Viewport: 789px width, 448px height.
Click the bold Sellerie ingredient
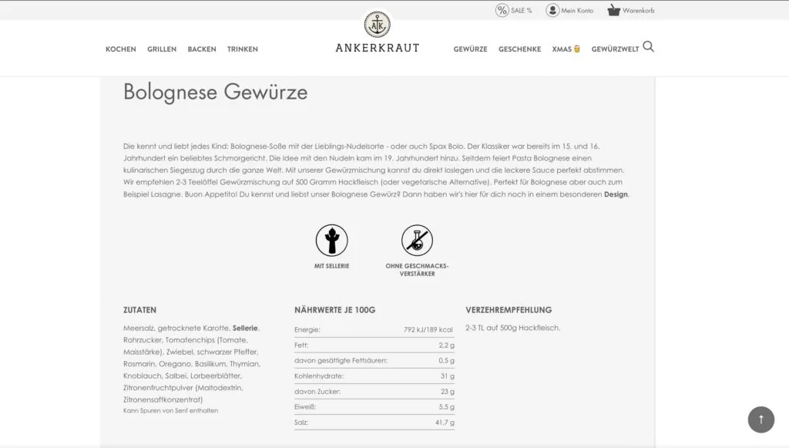245,328
